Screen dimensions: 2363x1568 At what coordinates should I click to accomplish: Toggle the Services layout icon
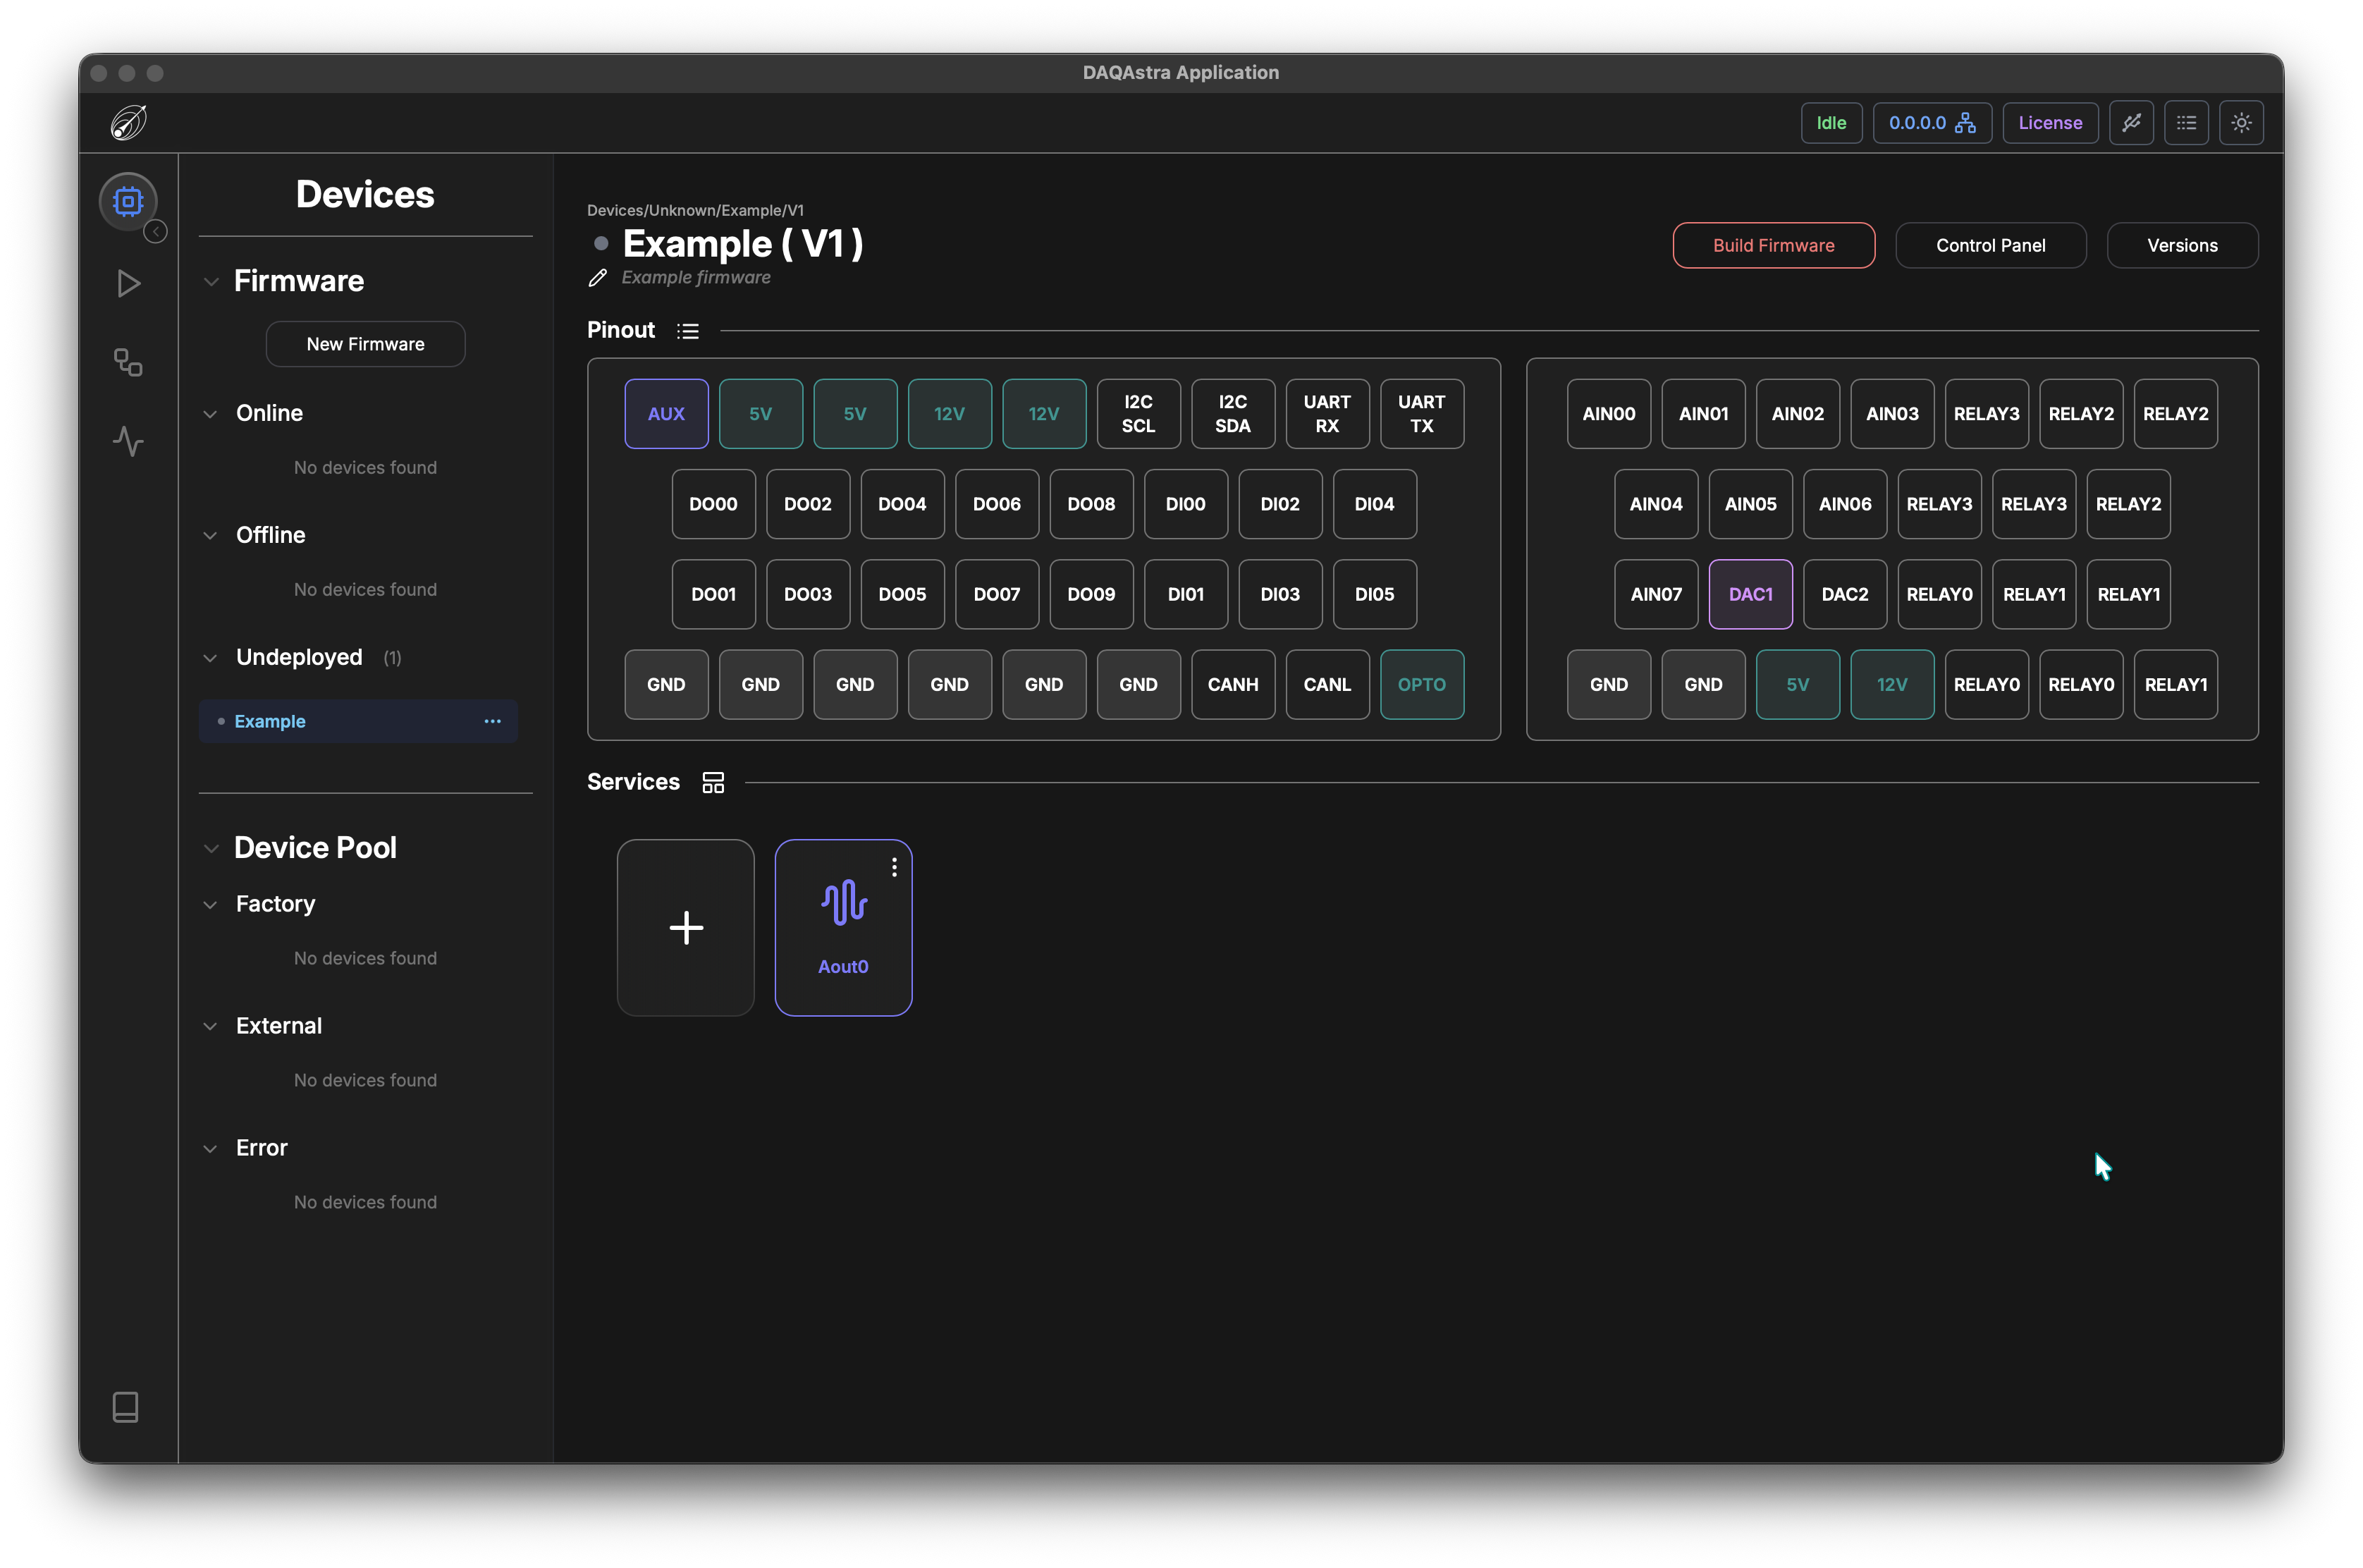[713, 783]
